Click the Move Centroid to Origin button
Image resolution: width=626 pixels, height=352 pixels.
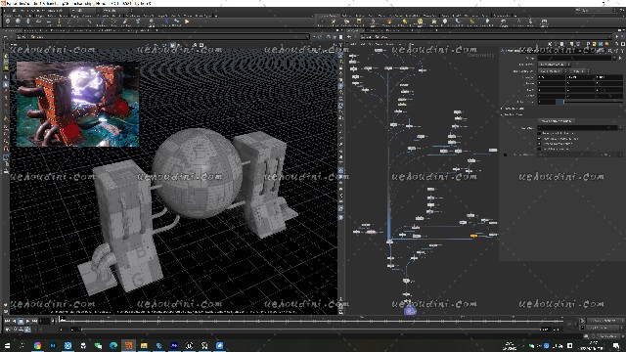click(x=557, y=121)
